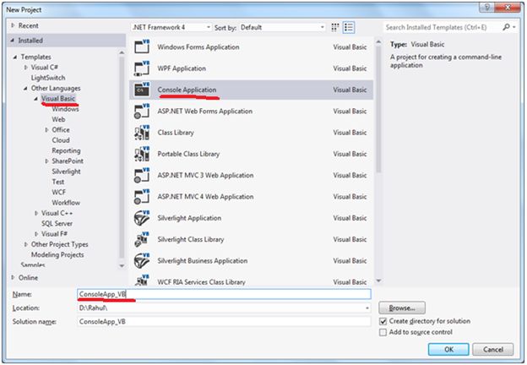Viewport: 527px width, 365px height.
Task: Expand the Online section
Action: pyautogui.click(x=13, y=278)
